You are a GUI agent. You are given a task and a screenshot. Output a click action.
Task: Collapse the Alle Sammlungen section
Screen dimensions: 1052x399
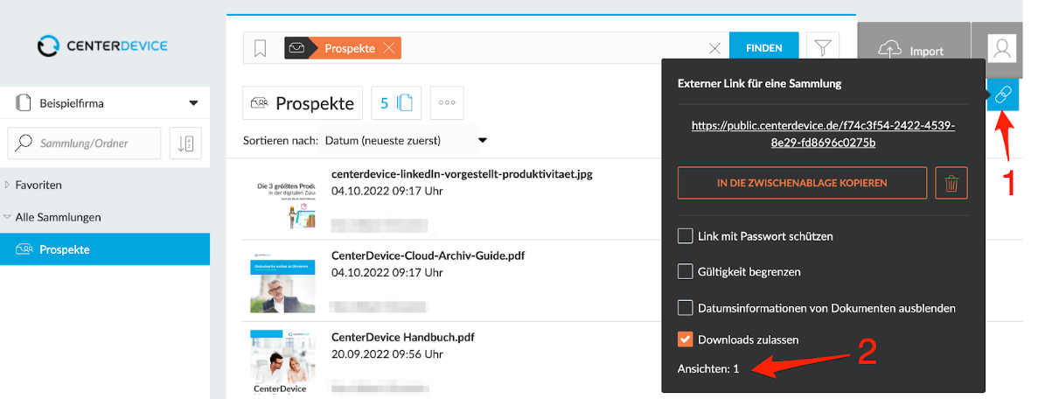coord(8,216)
